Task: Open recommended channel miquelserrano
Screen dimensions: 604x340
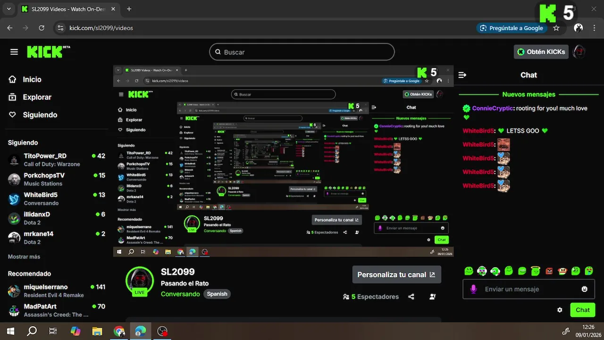Action: 57,290
